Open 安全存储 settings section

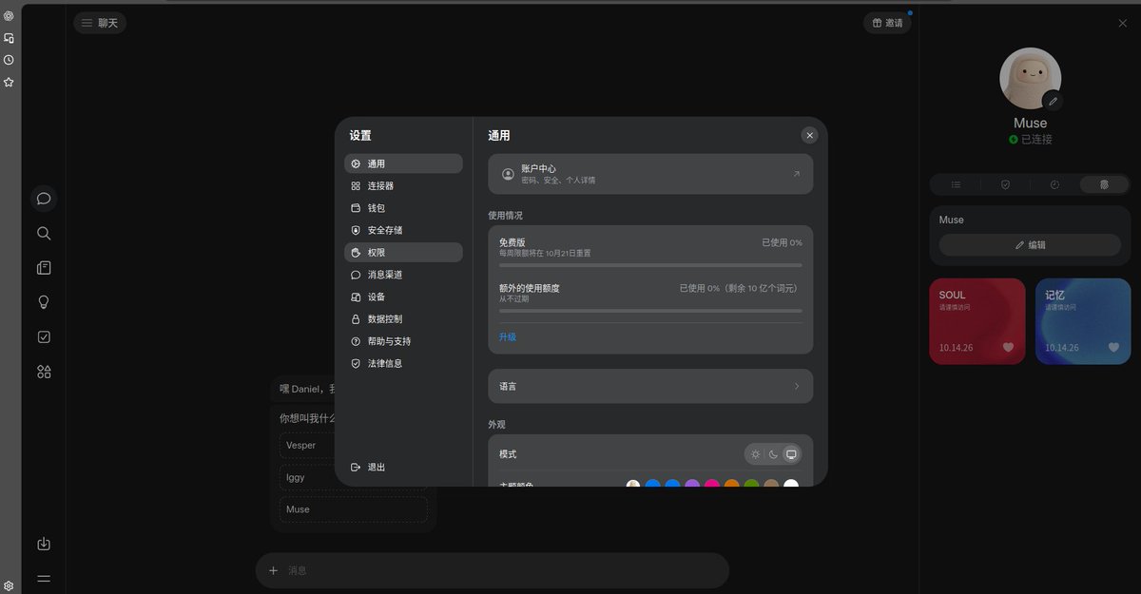tap(403, 230)
